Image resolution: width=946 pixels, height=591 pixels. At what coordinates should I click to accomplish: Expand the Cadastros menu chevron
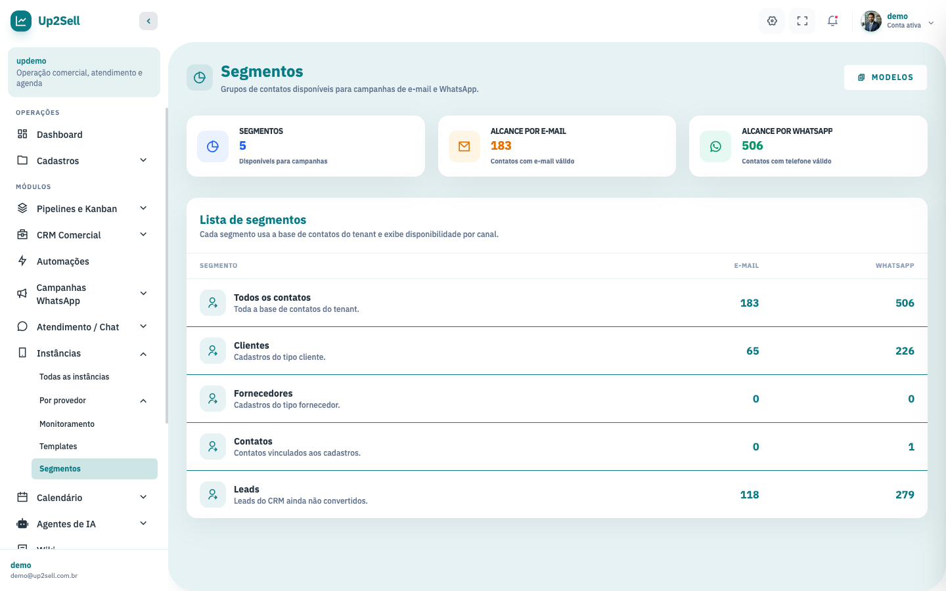click(x=143, y=160)
